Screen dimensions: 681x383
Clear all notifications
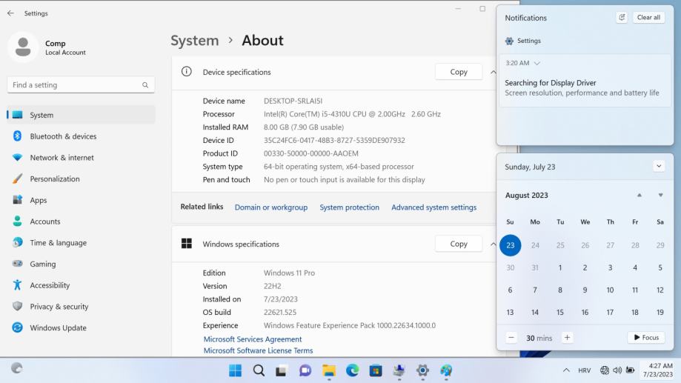[x=648, y=18]
